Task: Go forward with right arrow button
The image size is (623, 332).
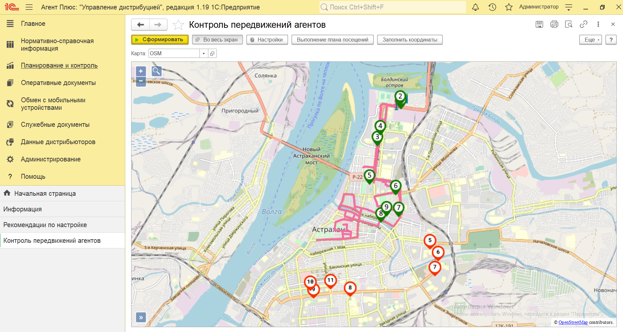Action: [158, 25]
